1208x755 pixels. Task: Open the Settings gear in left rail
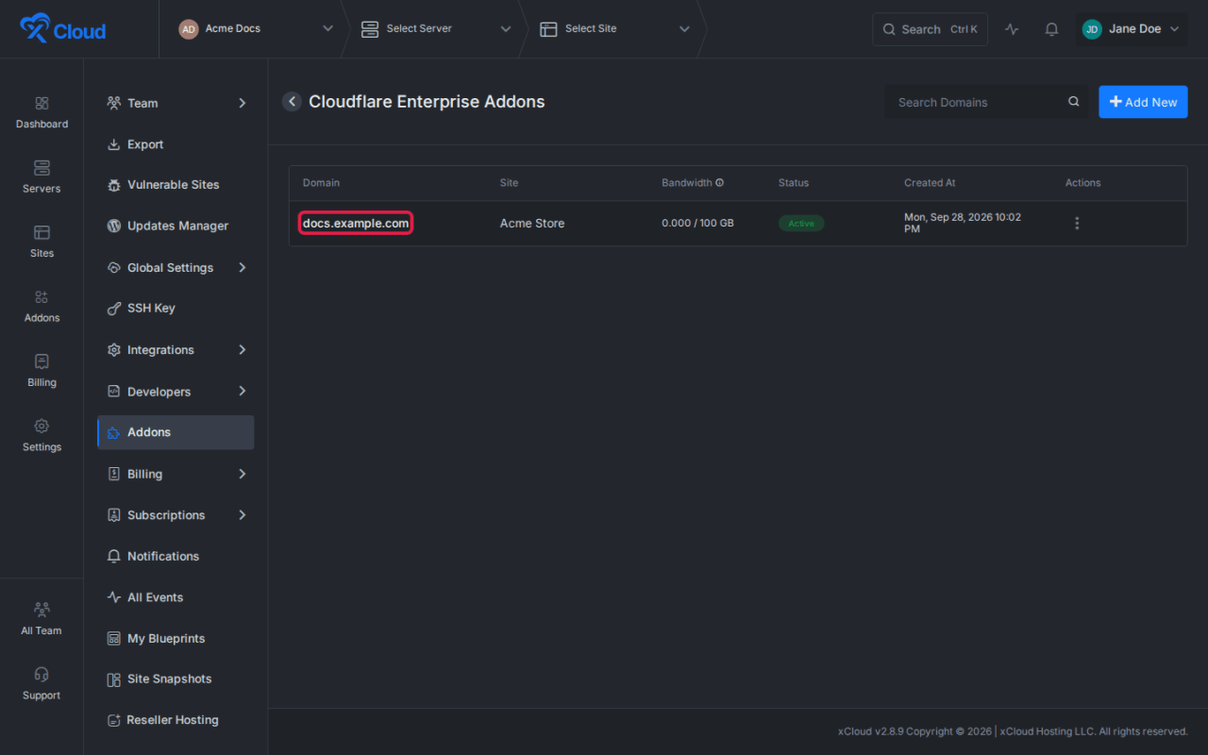point(42,426)
